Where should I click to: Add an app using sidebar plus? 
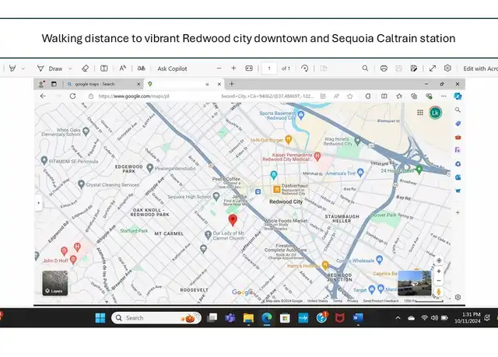[458, 212]
